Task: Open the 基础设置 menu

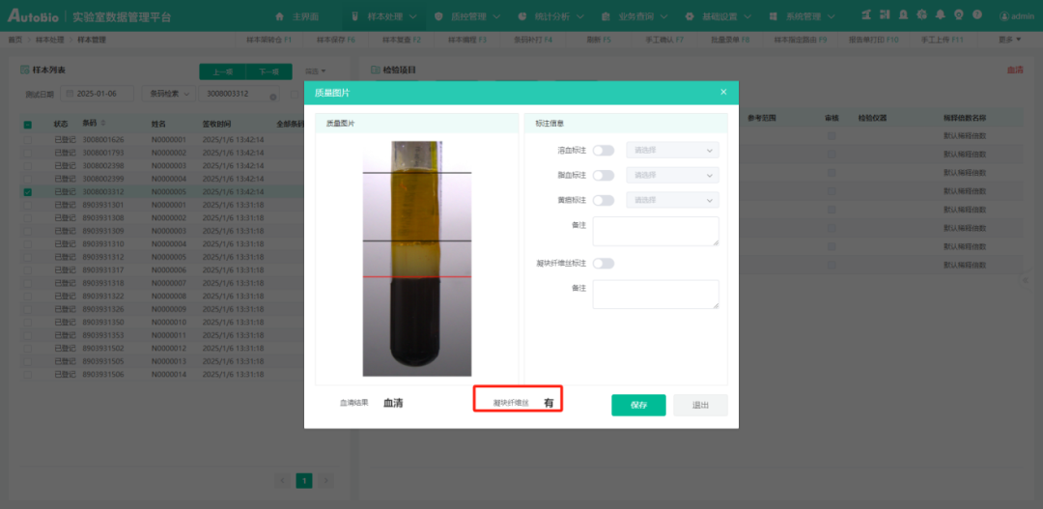Action: (x=719, y=16)
